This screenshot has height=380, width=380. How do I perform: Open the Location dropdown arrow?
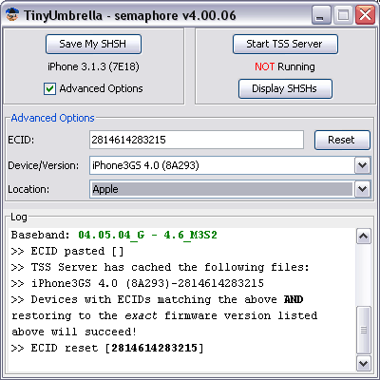pyautogui.click(x=362, y=189)
